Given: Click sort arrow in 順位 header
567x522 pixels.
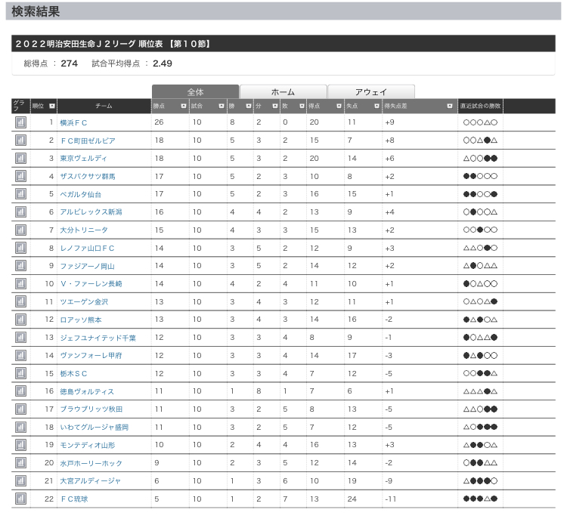Looking at the screenshot, I should click(x=51, y=107).
